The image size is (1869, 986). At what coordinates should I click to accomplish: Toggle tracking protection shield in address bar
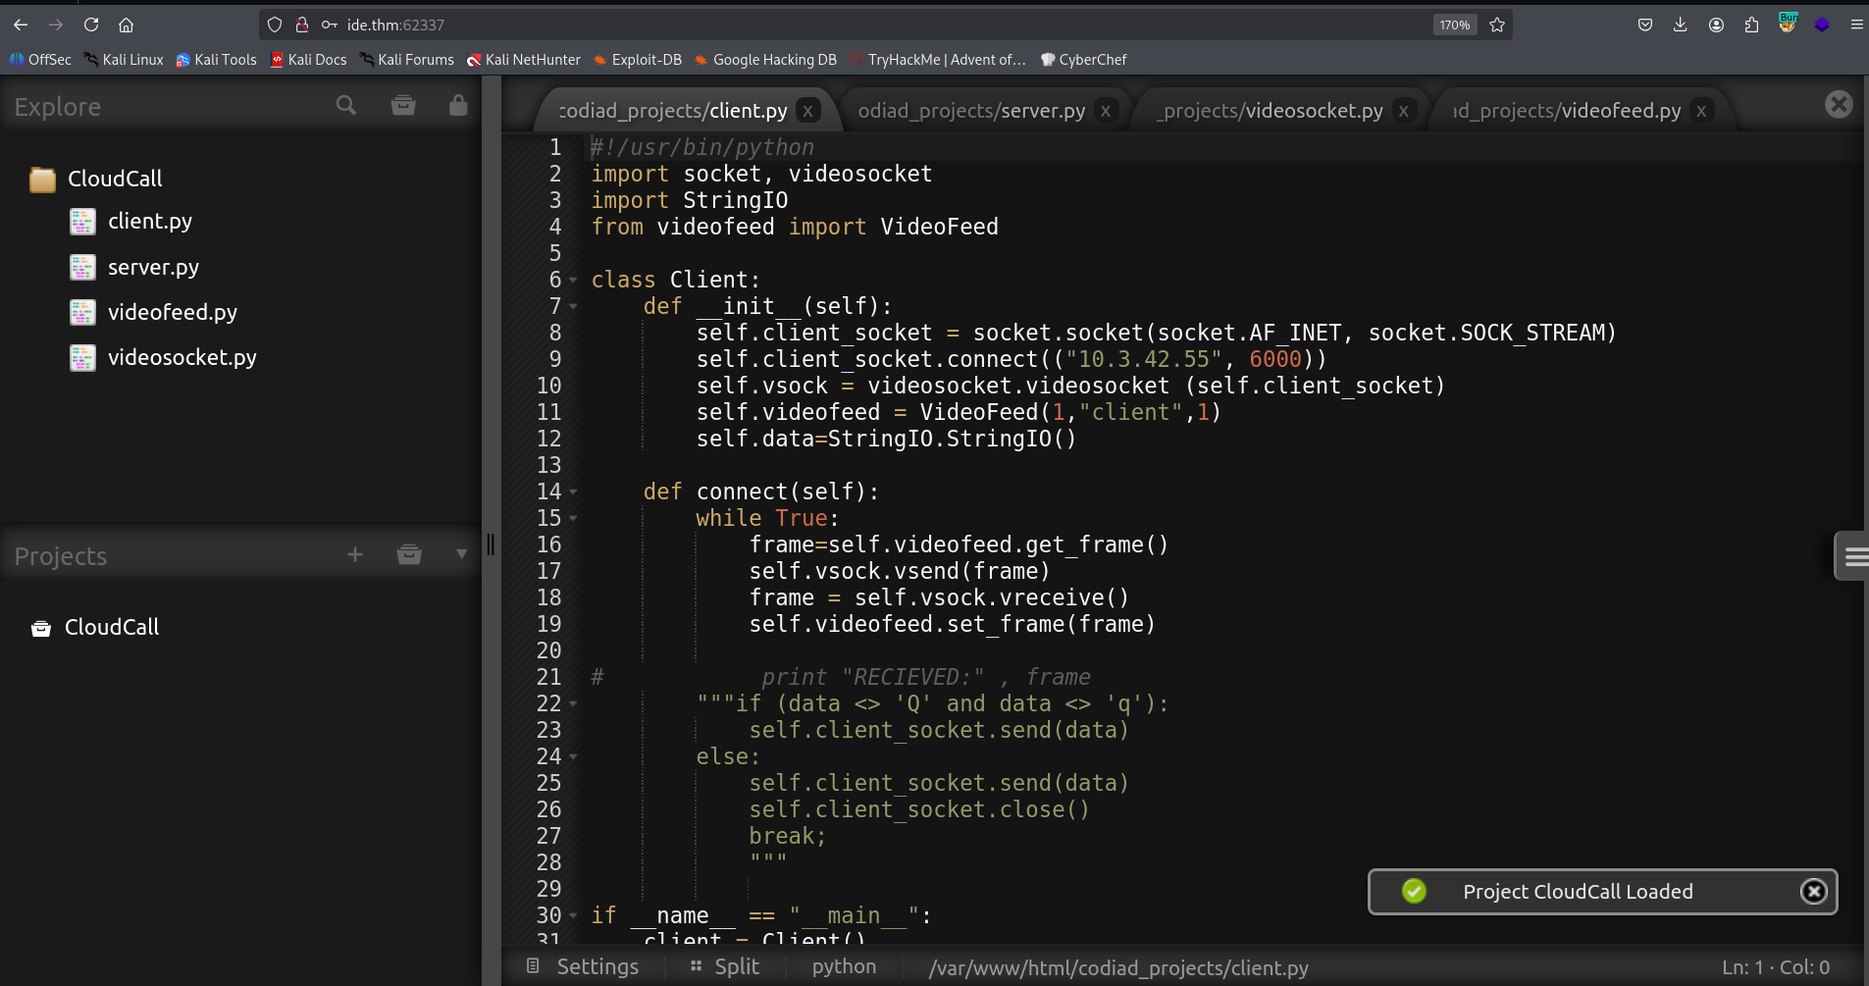(275, 25)
